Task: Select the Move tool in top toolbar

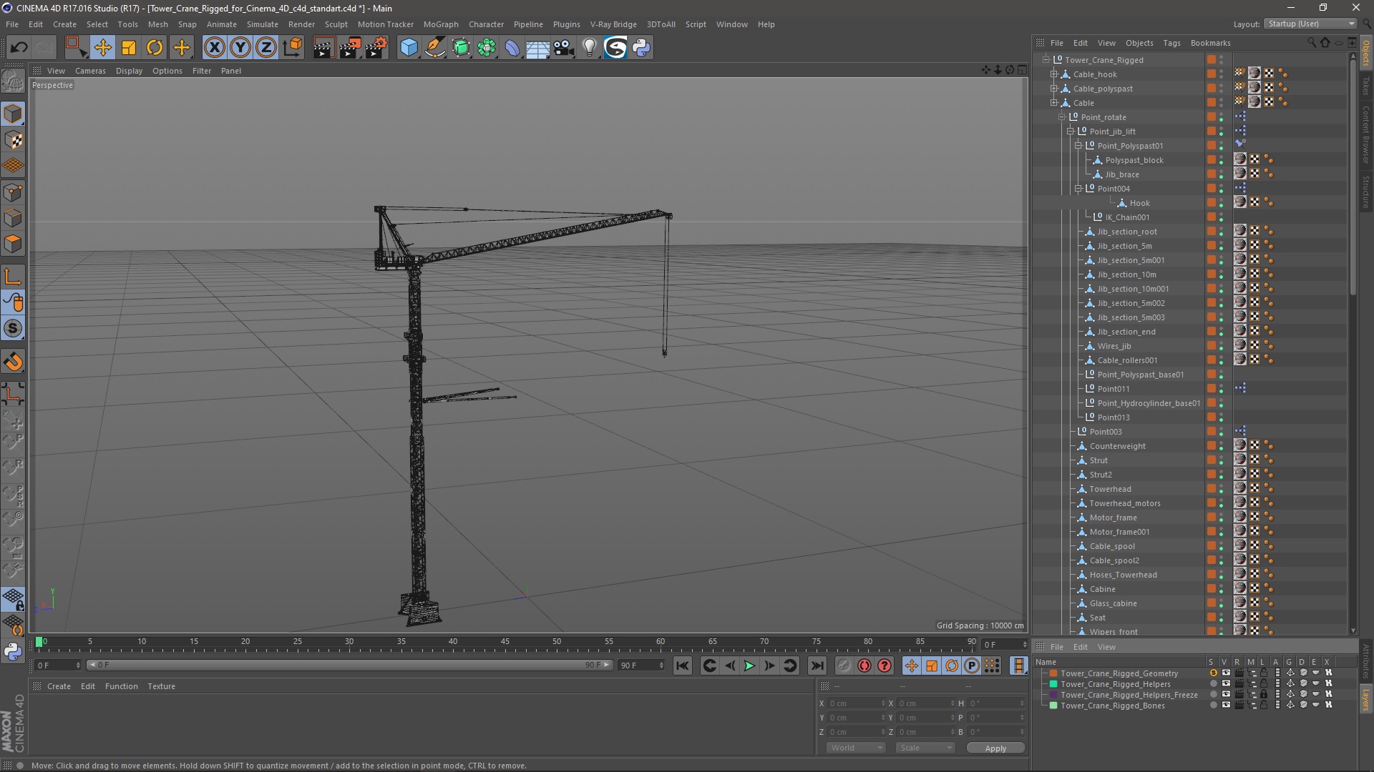Action: [x=102, y=48]
